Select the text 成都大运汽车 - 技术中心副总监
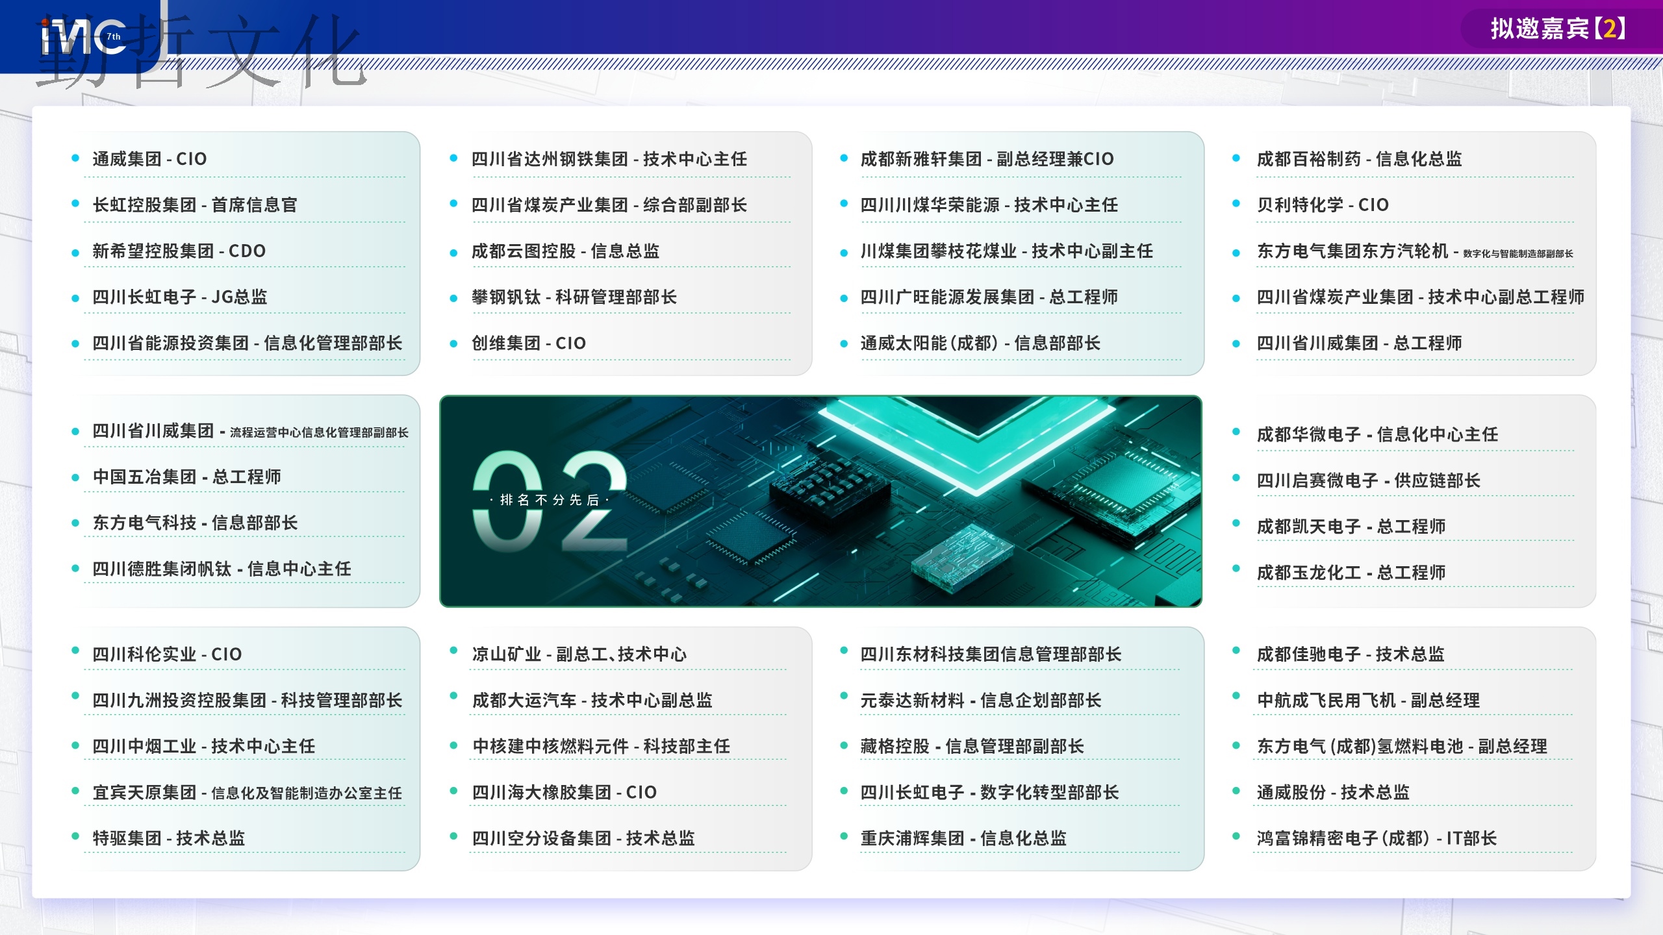This screenshot has height=935, width=1663. 592,701
